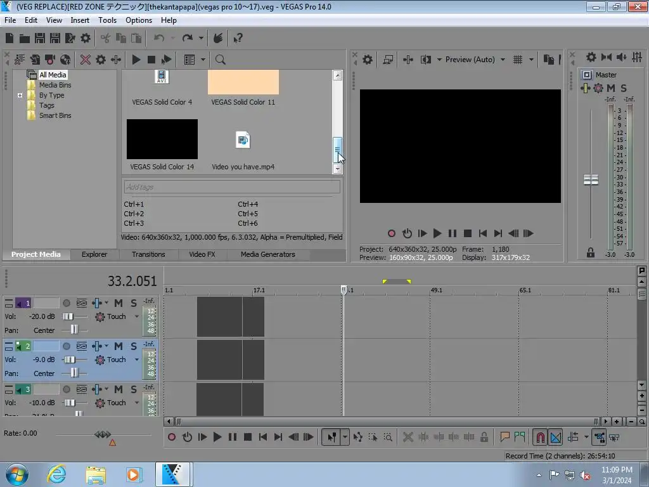Solo audio track 1 with S button
649x487 pixels.
coord(133,303)
